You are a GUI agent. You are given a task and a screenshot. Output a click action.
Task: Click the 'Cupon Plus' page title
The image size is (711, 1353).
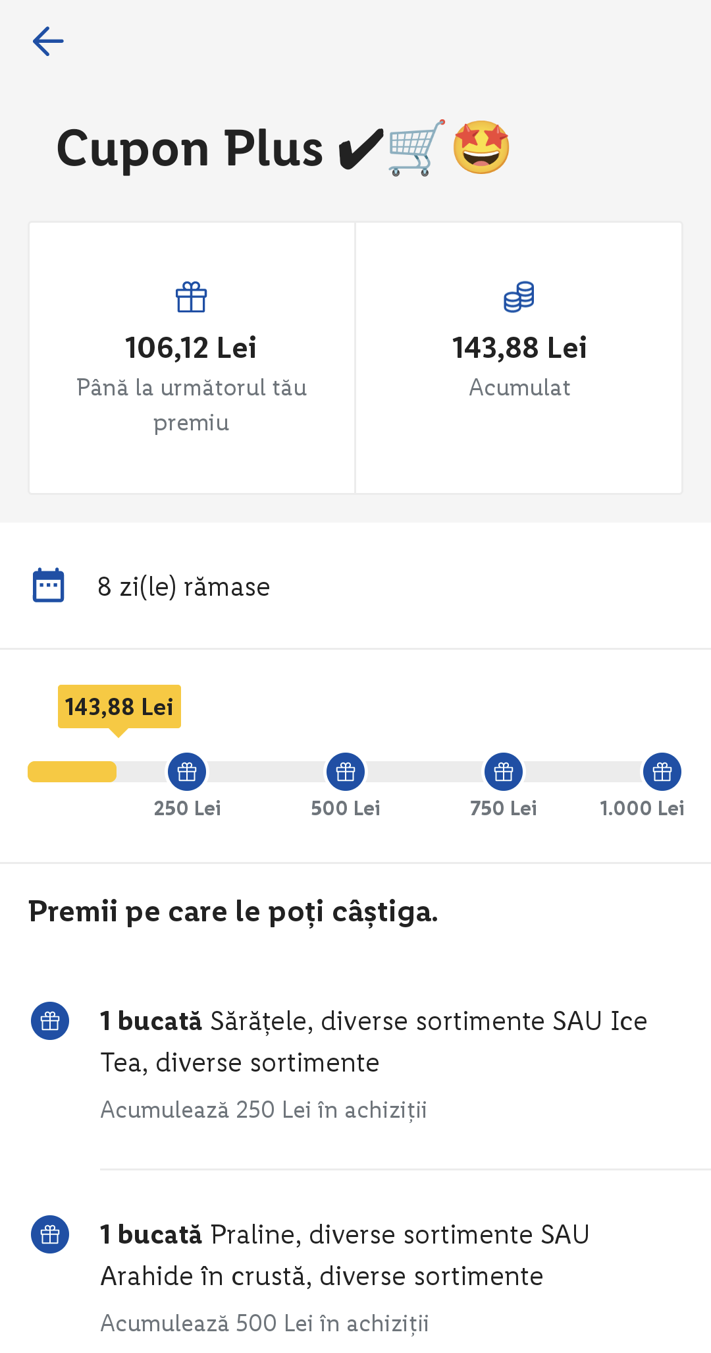[190, 148]
